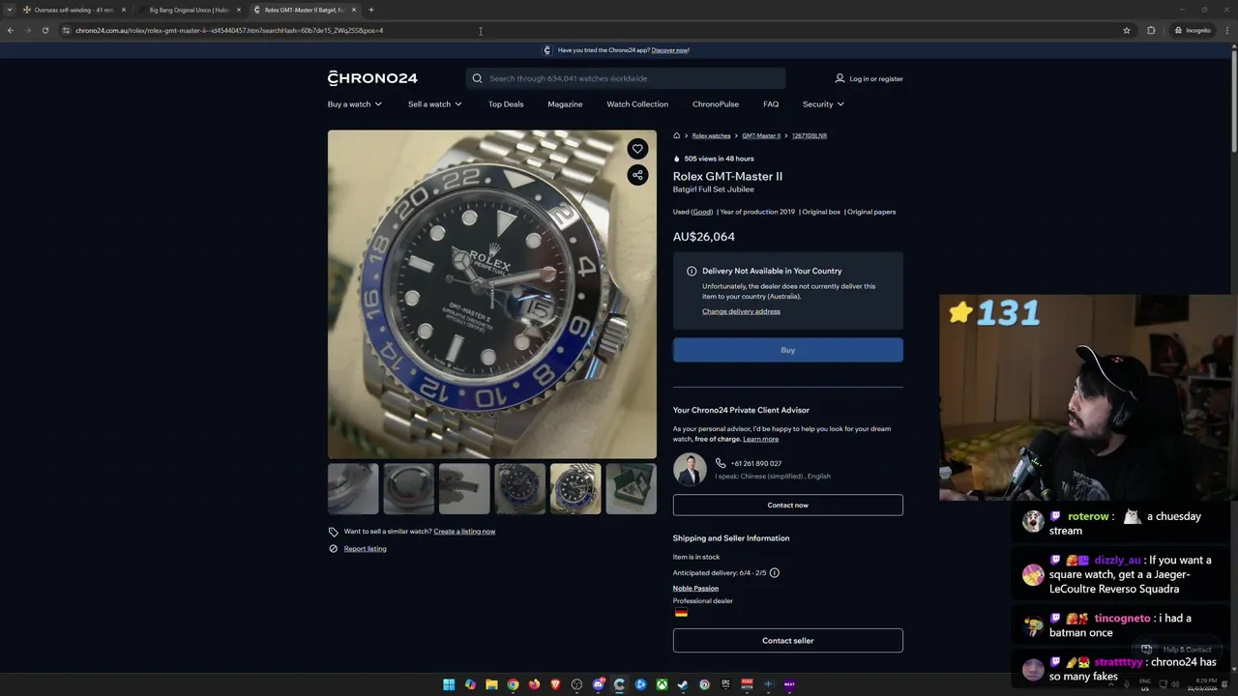
Task: Open Epic Games launcher from taskbar
Action: 725,684
